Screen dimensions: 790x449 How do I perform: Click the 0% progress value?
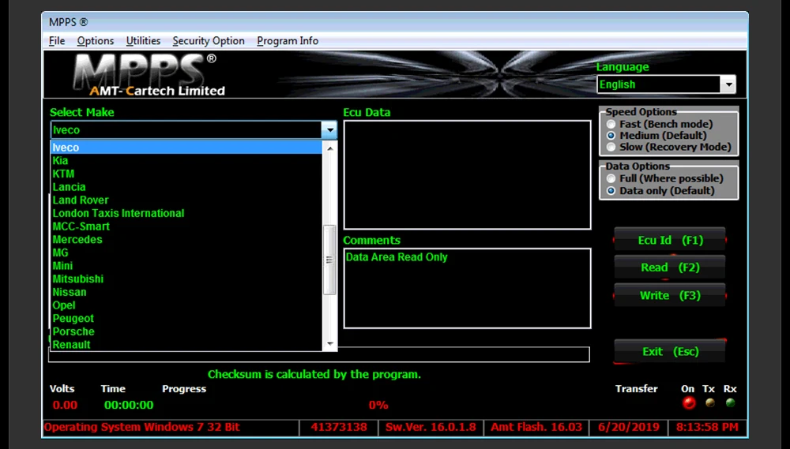(378, 405)
